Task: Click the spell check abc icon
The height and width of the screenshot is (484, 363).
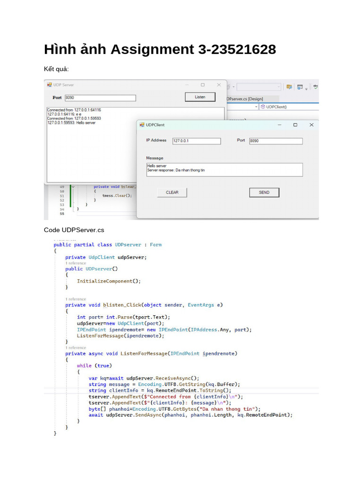Action: 316,87
